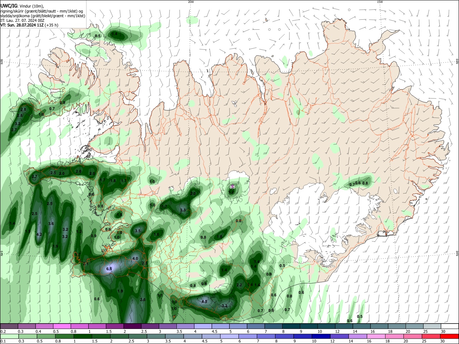Click the 2.3 precipitation label
Screen dimensions: 459x344
click(x=145, y=263)
